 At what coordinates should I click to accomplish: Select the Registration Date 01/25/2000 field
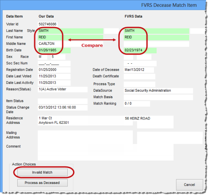coord(54,70)
